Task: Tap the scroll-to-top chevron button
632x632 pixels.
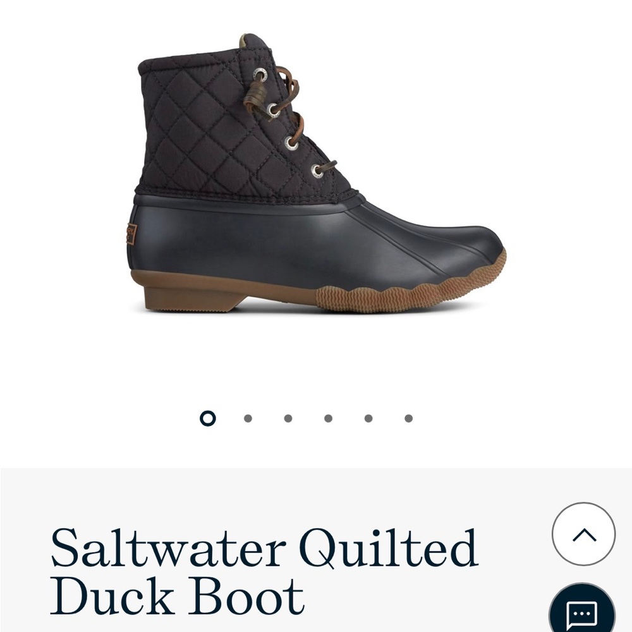Action: coord(583,534)
